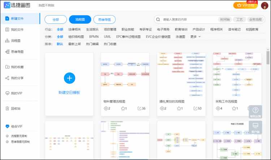271x160 pixels.
Task: Filter category by 组织结构图
Action: coord(76,37)
